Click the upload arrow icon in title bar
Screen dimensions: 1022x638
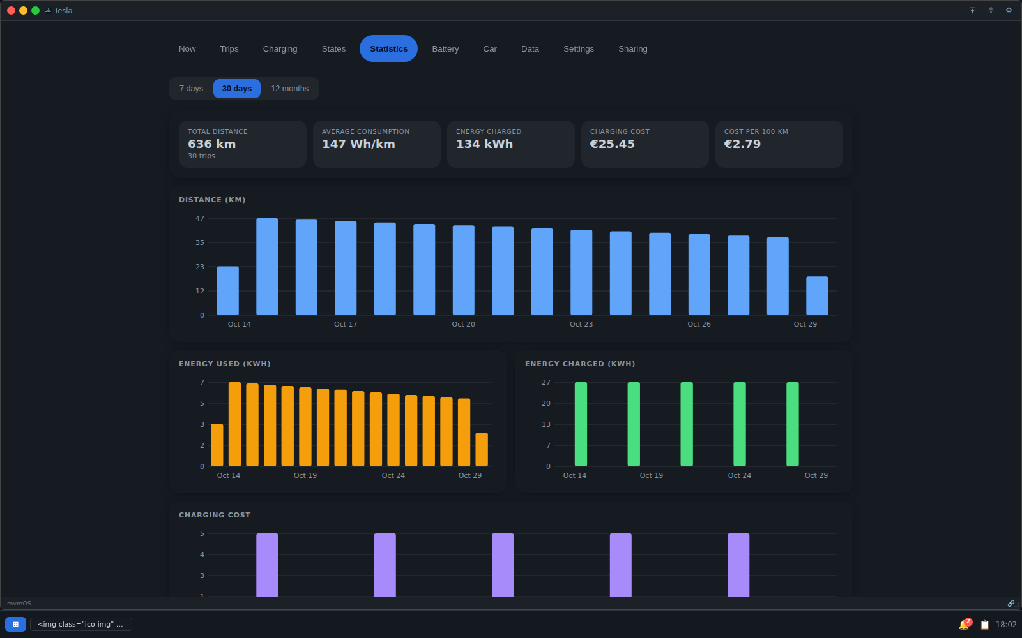(x=972, y=10)
